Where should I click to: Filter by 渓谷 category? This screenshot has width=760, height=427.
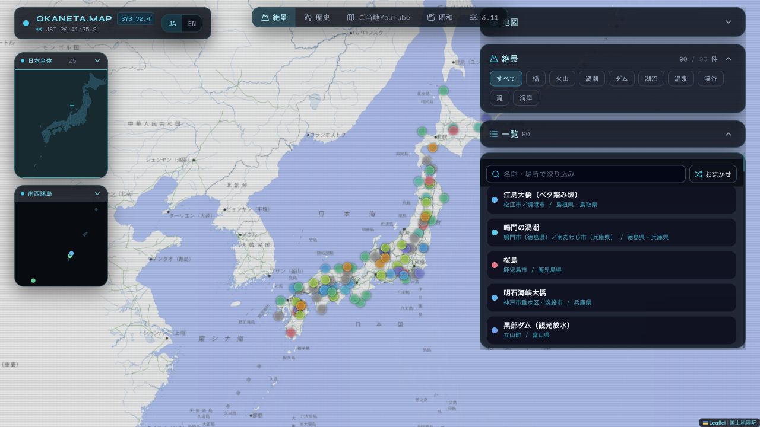click(x=711, y=78)
